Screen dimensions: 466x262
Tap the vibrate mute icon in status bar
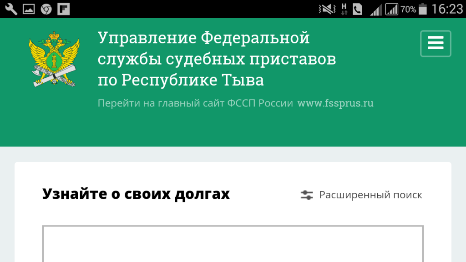327,9
